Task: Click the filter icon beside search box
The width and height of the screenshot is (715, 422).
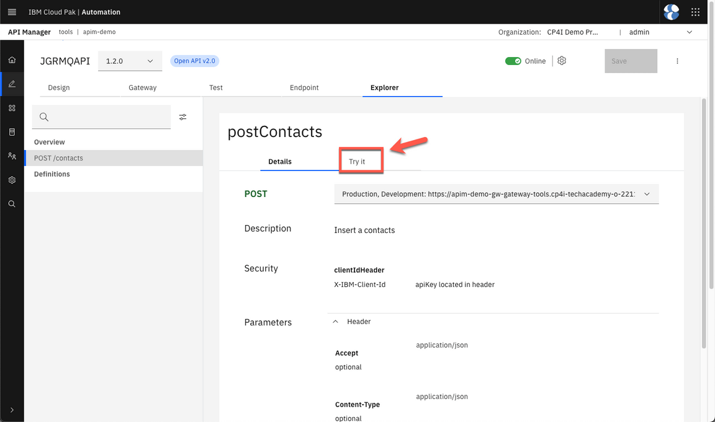Action: pos(183,117)
